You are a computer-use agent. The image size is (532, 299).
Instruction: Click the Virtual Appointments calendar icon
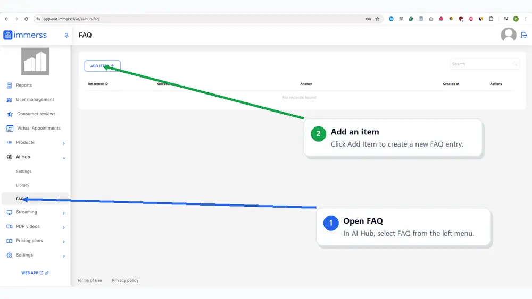coord(10,129)
